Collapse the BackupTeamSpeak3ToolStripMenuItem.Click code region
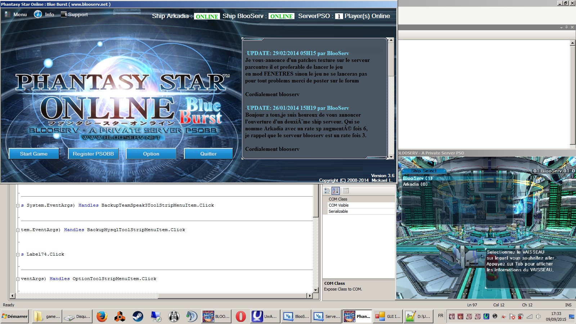The image size is (576, 324). (x=18, y=206)
